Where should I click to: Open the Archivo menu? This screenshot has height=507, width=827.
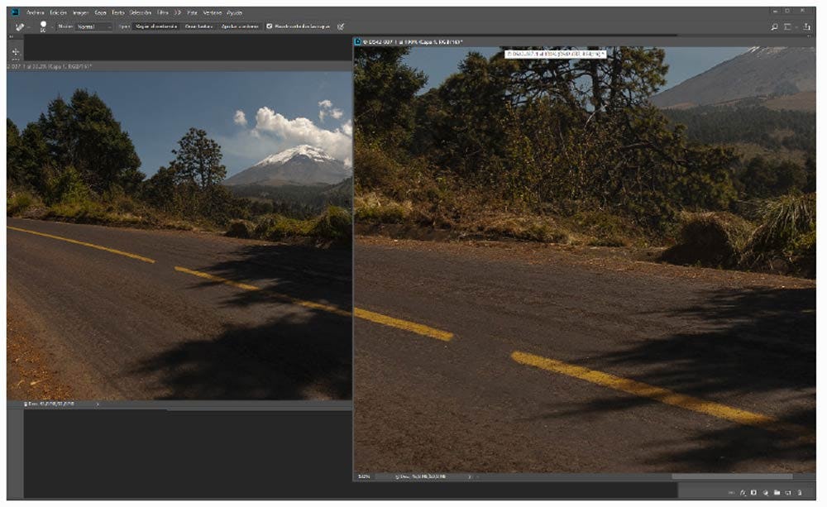[35, 12]
